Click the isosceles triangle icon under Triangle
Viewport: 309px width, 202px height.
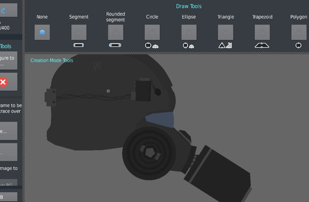pyautogui.click(x=222, y=45)
